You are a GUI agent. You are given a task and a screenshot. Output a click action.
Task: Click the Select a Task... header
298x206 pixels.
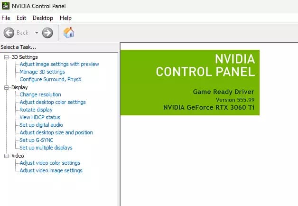pos(19,47)
